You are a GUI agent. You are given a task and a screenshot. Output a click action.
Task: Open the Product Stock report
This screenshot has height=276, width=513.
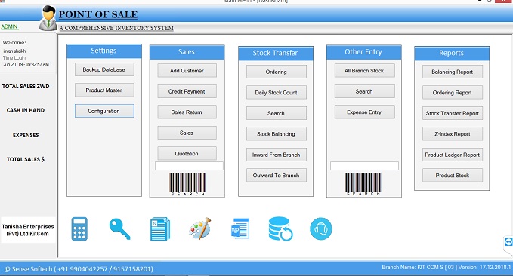pyautogui.click(x=453, y=176)
